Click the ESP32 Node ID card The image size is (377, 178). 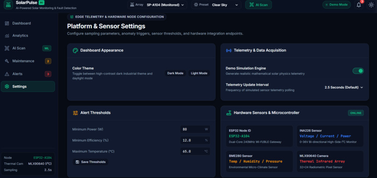[x=260, y=136]
